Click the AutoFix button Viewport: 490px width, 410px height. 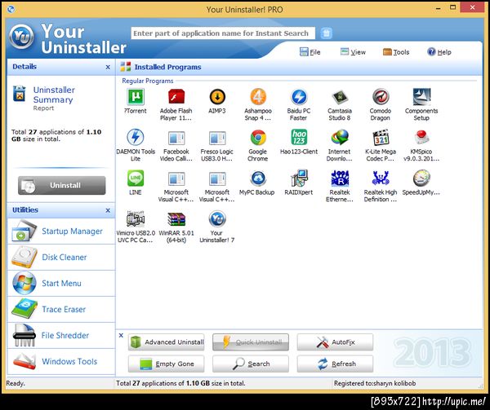click(335, 342)
